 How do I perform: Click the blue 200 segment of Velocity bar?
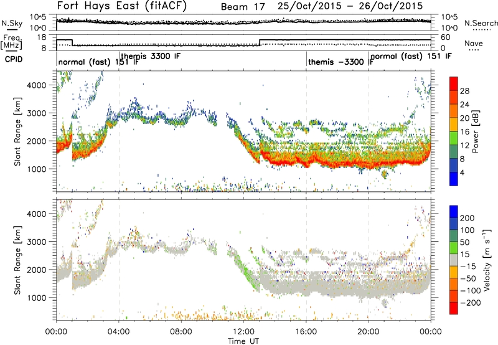coord(454,212)
